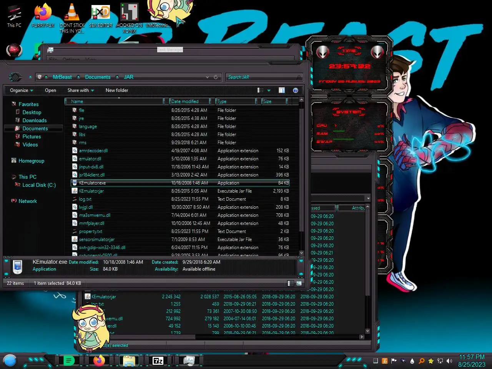Open the FURRYFUX Firefox desktop shortcut
The image size is (492, 369).
(43, 16)
